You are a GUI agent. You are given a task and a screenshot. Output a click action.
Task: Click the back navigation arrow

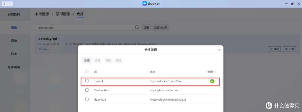click(5, 4)
